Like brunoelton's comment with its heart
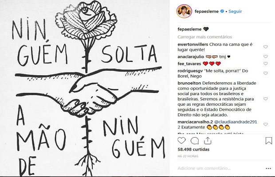Image resolution: width=275 pixels, height=177 pixels. [x=266, y=99]
